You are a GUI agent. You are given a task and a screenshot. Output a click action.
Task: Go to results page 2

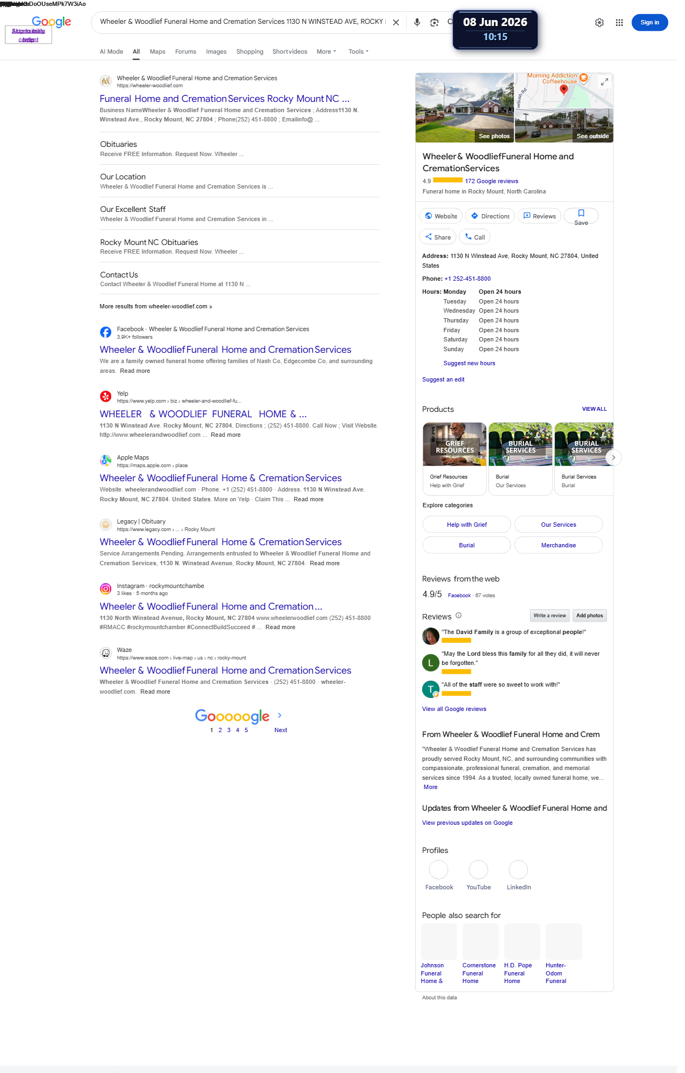point(220,731)
